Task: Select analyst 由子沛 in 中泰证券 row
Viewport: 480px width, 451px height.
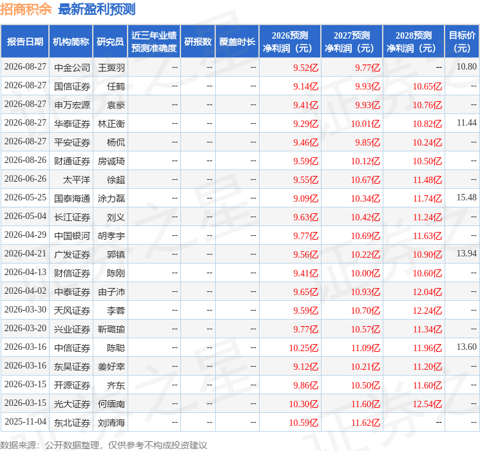Action: pos(111,292)
